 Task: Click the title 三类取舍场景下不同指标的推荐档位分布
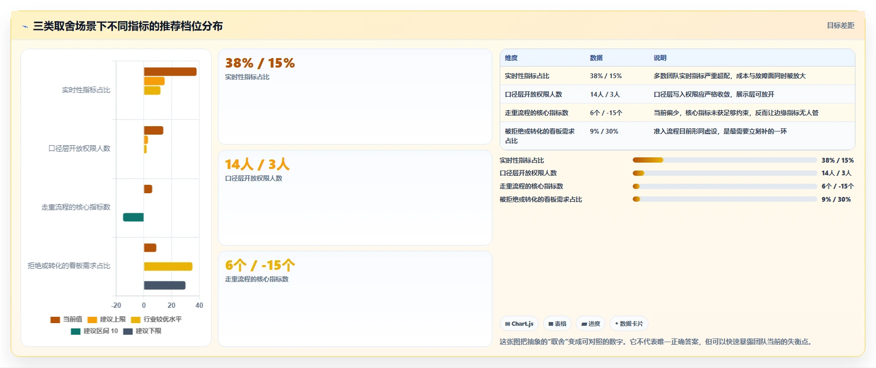[x=128, y=26]
